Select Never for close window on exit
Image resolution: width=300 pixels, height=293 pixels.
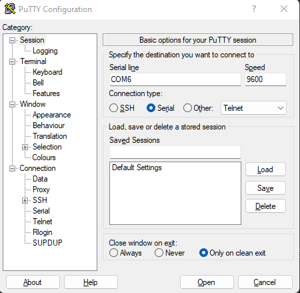[159, 253]
